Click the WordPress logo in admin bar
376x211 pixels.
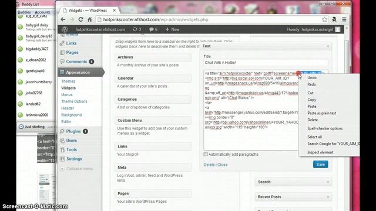65,29
